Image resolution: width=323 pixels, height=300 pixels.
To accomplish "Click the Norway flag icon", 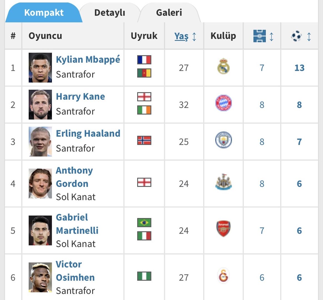I will pos(144,141).
